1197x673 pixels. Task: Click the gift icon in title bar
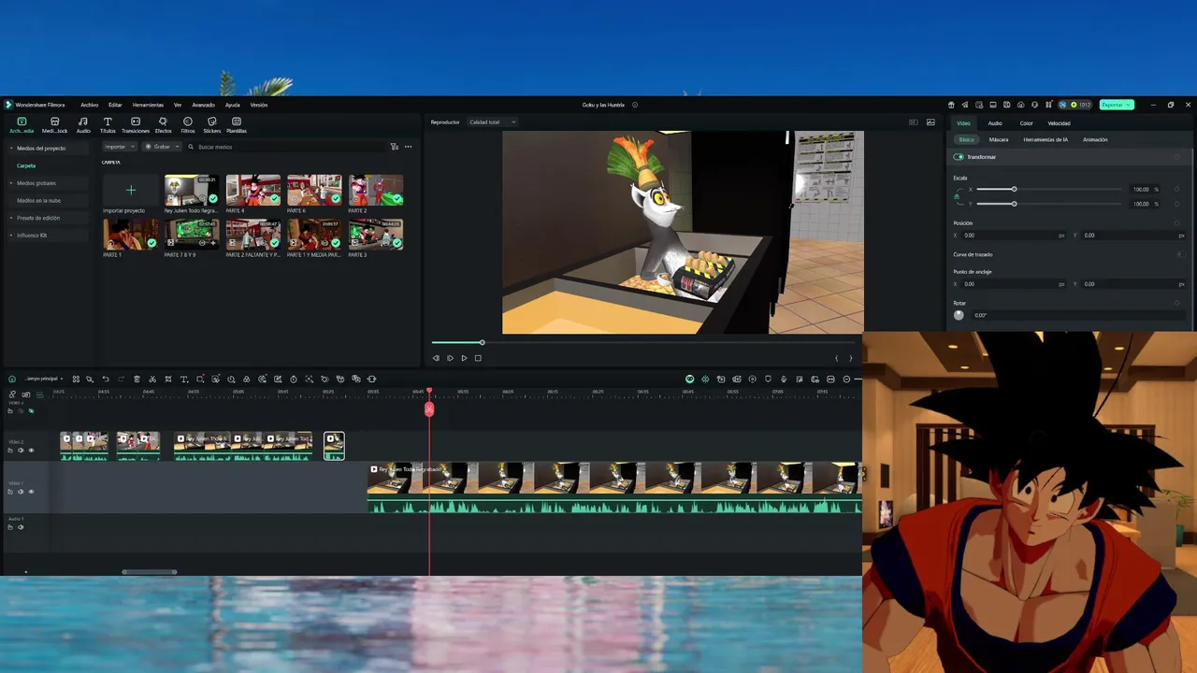click(x=951, y=105)
